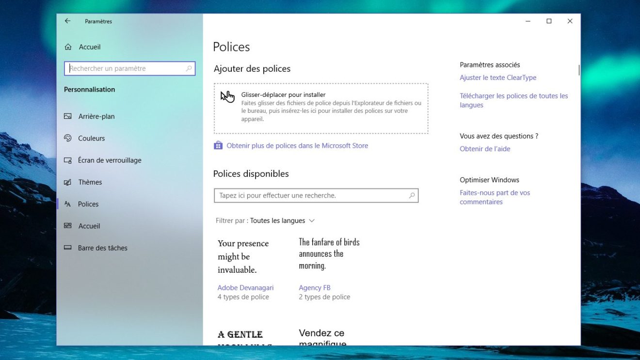Select the Couleurs palette icon
Viewport: 640px width, 360px height.
(68, 138)
